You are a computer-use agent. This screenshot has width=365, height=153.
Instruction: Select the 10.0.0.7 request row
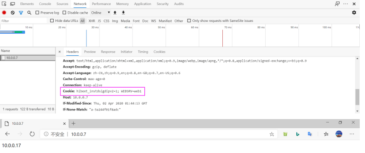coord(28,58)
